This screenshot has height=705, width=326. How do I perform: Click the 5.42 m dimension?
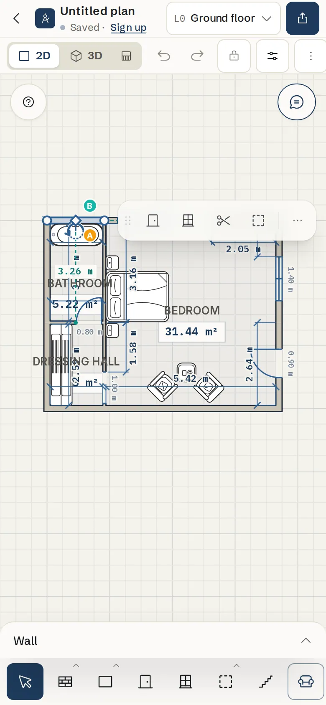191,379
